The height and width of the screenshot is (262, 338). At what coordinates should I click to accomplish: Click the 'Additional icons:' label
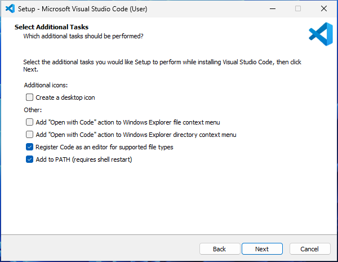tap(46, 85)
